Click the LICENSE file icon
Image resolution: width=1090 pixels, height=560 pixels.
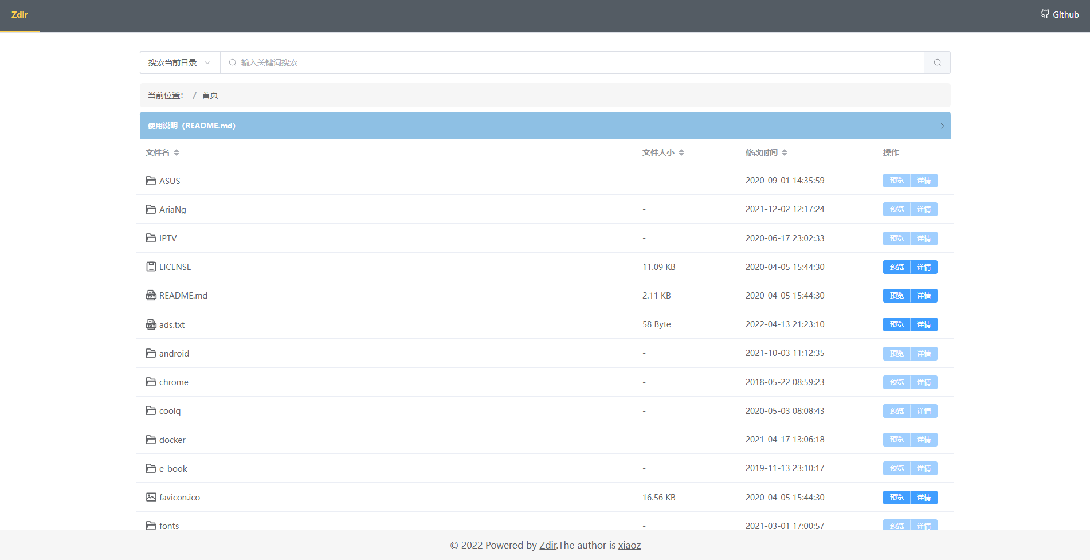151,267
